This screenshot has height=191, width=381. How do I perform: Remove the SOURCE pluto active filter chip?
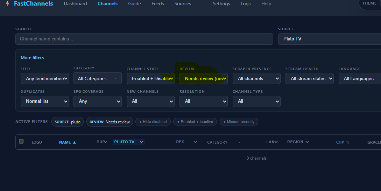68,122
